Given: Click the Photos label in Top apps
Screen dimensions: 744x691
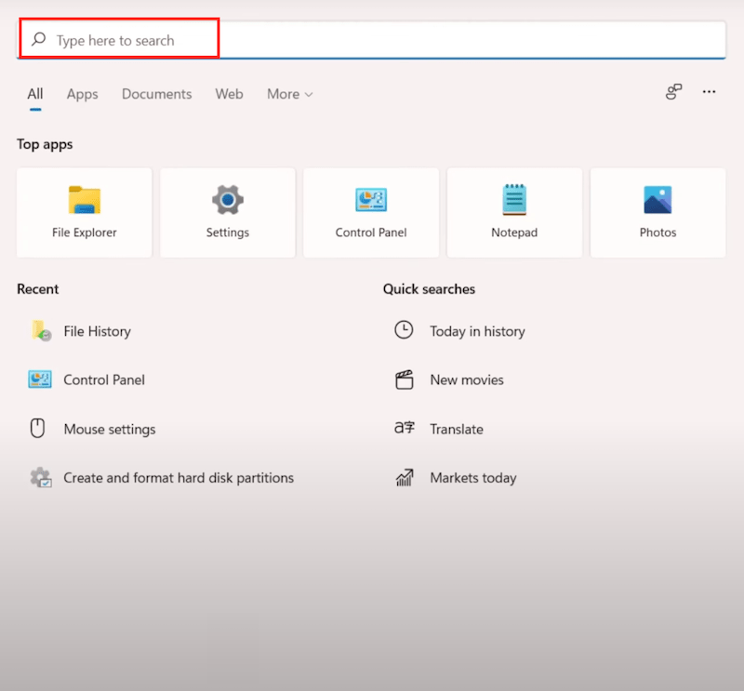Looking at the screenshot, I should [658, 233].
